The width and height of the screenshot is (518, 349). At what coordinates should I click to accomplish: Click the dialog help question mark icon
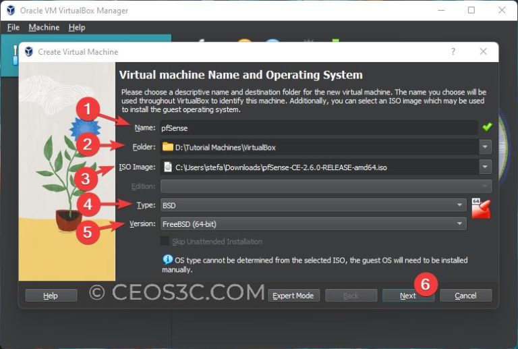click(x=453, y=51)
